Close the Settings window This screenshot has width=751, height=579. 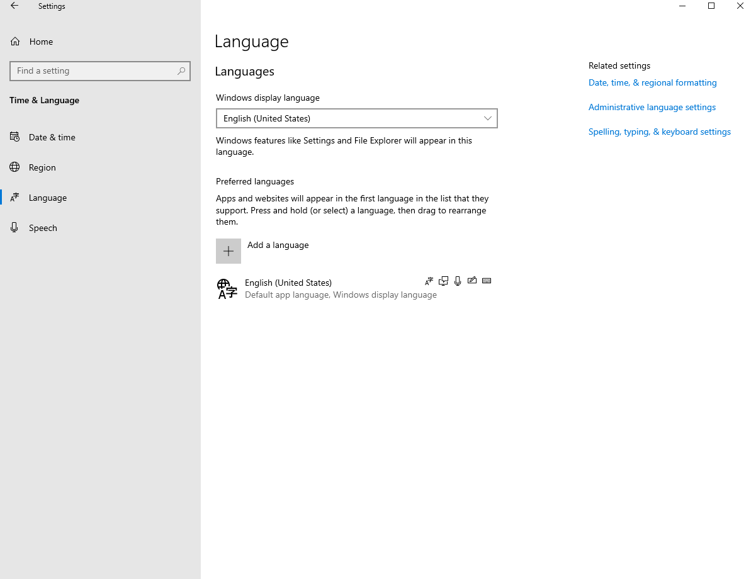click(740, 6)
